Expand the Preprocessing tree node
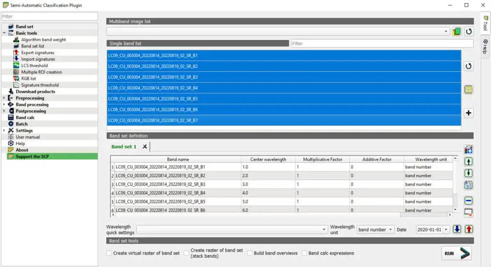The image size is (491, 267). tap(4, 98)
